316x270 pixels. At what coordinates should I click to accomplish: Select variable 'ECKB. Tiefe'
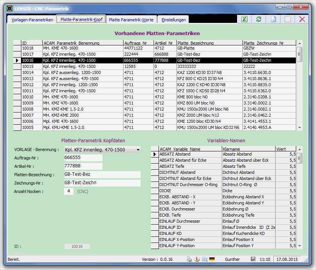pyautogui.click(x=191, y=215)
